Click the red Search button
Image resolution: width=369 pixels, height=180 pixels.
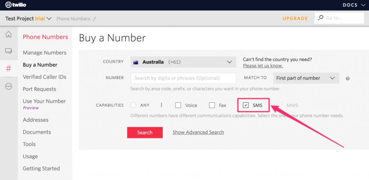[x=145, y=132]
